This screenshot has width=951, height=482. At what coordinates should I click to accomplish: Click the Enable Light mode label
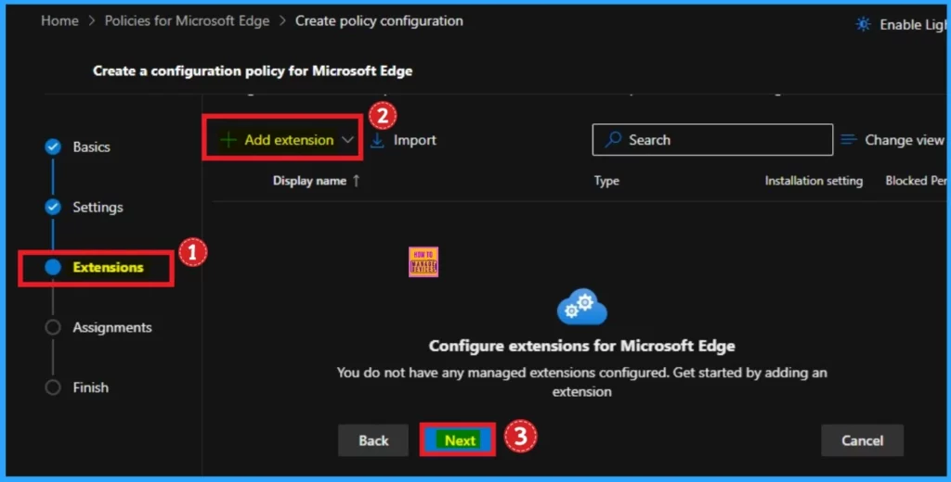tap(913, 24)
